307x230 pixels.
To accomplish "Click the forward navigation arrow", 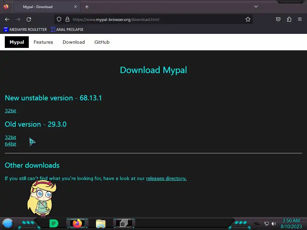I will 18,19.
